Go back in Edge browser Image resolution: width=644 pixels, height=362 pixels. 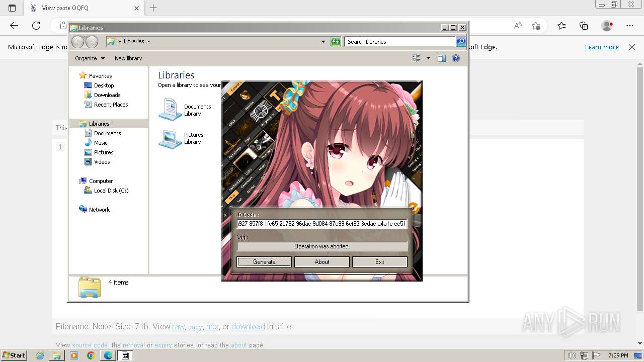(14, 26)
